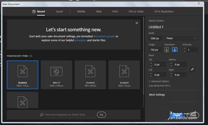Follow the templates link
This screenshot has width=208, height=125.
click(80, 40)
